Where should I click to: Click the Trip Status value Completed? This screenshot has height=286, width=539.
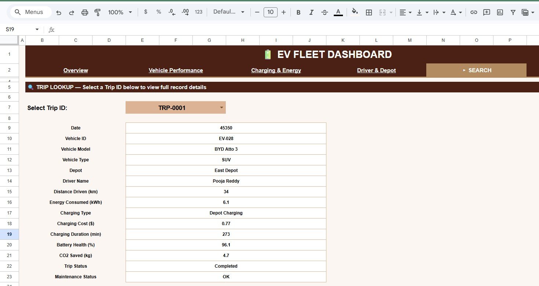pyautogui.click(x=226, y=266)
